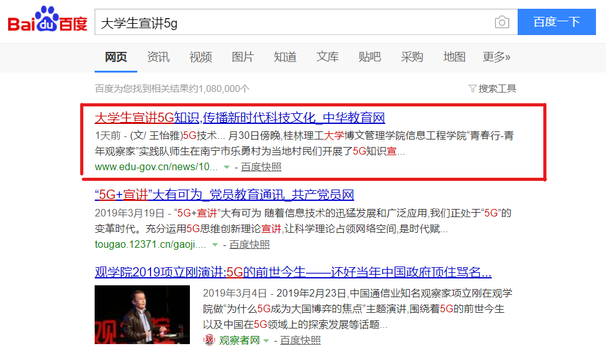Open 百度快照 for the edu-gov.cn result
Image resolution: width=606 pixels, height=351 pixels.
coord(261,167)
